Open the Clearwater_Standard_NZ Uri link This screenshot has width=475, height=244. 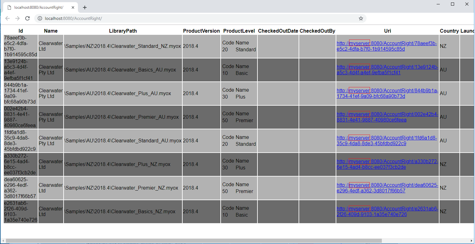point(387,46)
